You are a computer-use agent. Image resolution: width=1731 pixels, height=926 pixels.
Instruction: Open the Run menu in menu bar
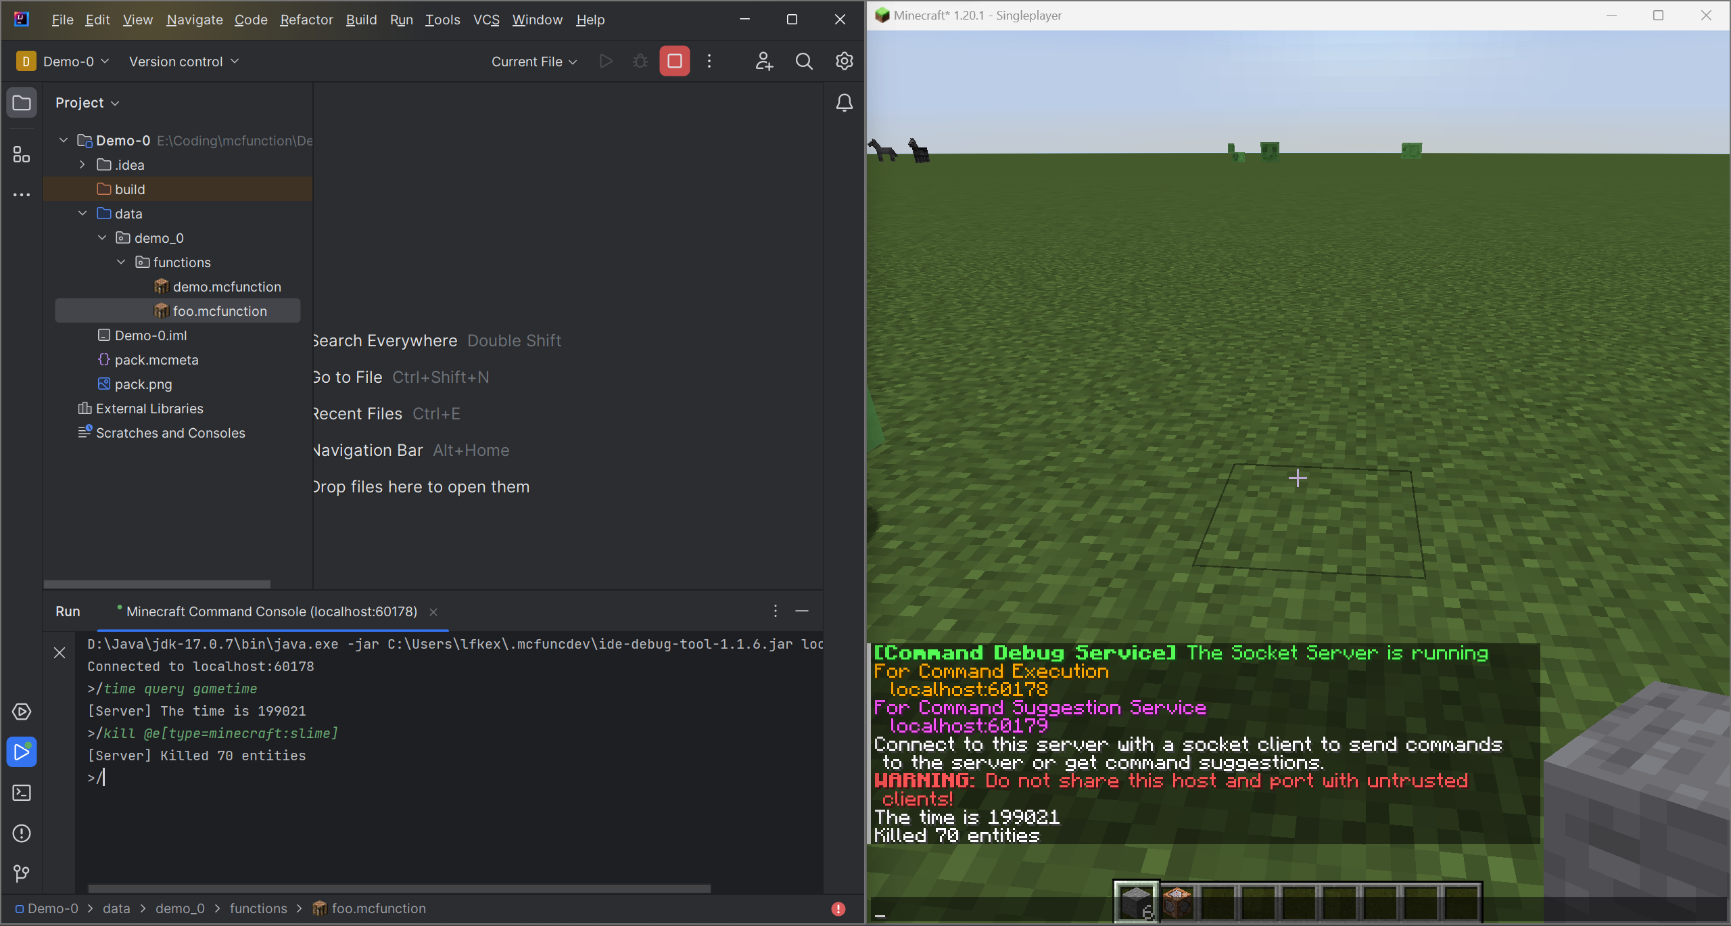[x=398, y=20]
